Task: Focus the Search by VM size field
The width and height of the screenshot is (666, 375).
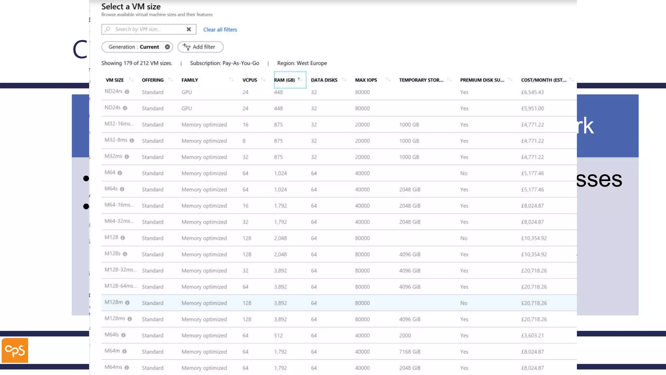Action: tap(146, 29)
